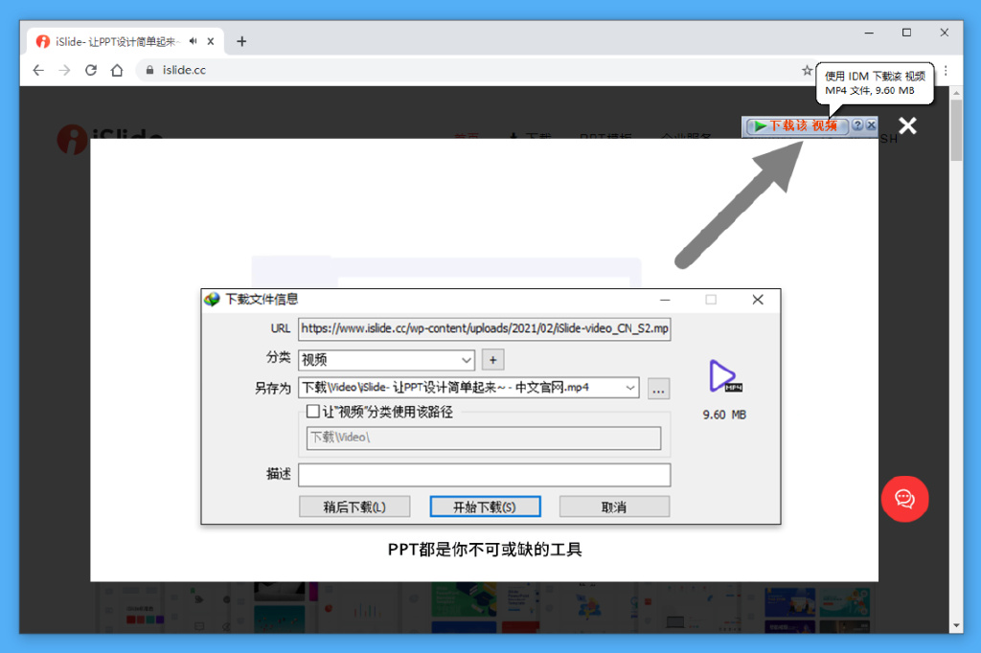This screenshot has width=981, height=653.
Task: Reload the islide.cc page
Action: (91, 70)
